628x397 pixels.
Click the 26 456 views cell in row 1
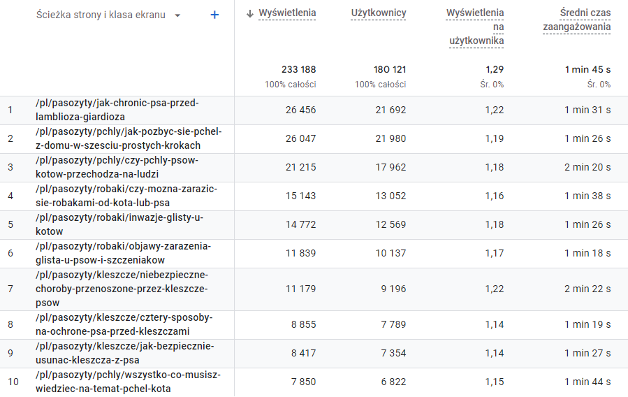click(x=300, y=110)
